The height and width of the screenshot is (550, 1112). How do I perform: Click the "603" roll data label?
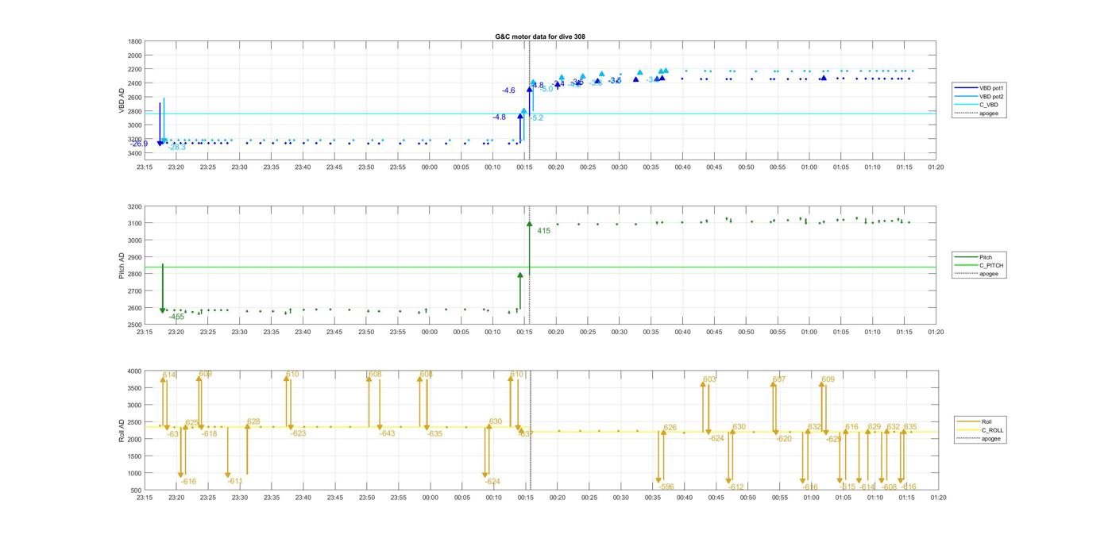(x=709, y=379)
